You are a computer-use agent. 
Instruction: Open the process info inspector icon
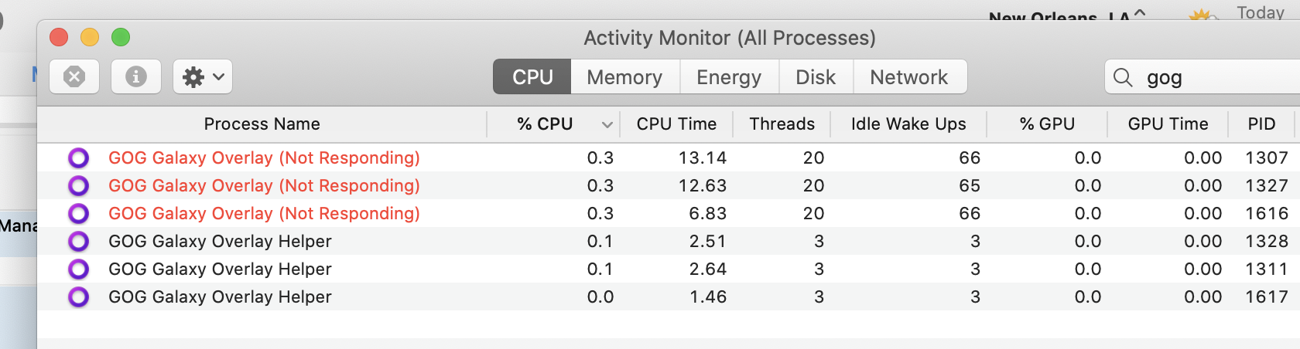point(136,76)
